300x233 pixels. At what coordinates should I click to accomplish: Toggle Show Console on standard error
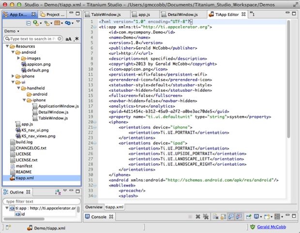point(239,217)
